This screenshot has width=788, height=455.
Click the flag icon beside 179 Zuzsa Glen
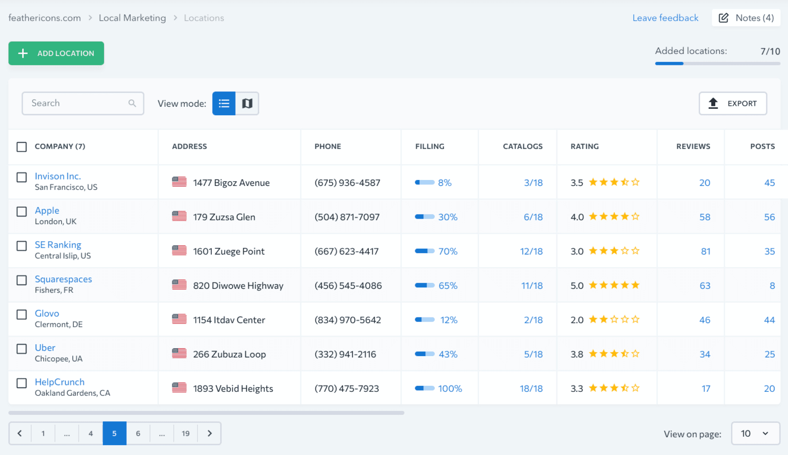pyautogui.click(x=179, y=216)
